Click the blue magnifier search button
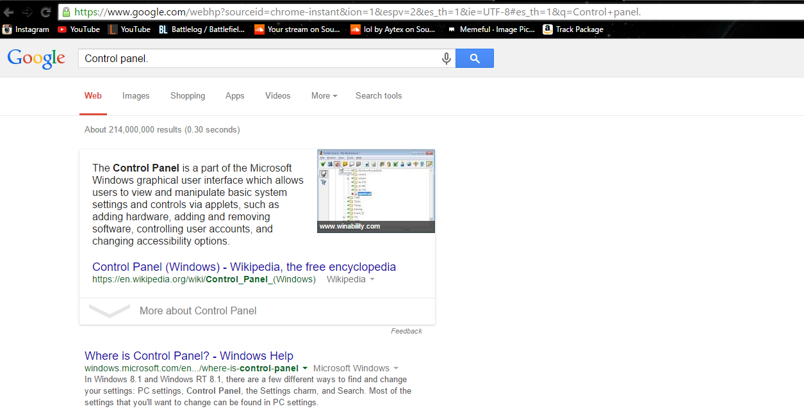 (475, 58)
